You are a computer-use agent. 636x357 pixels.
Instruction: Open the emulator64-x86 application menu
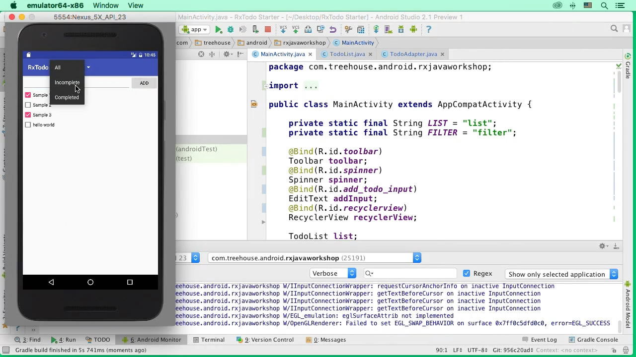(55, 5)
